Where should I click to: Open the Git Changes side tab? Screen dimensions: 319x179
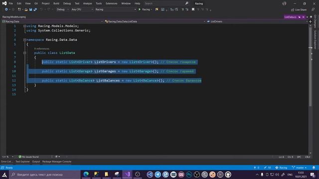click(x=315, y=21)
